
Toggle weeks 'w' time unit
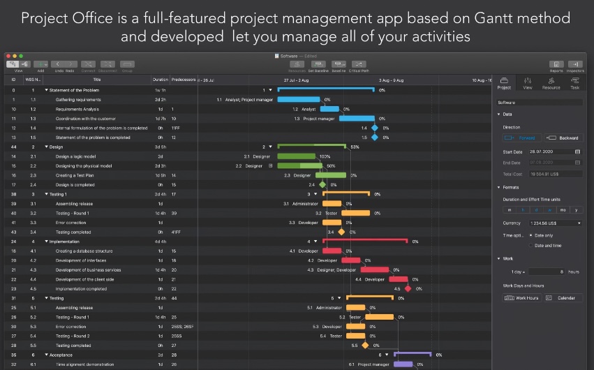point(549,210)
